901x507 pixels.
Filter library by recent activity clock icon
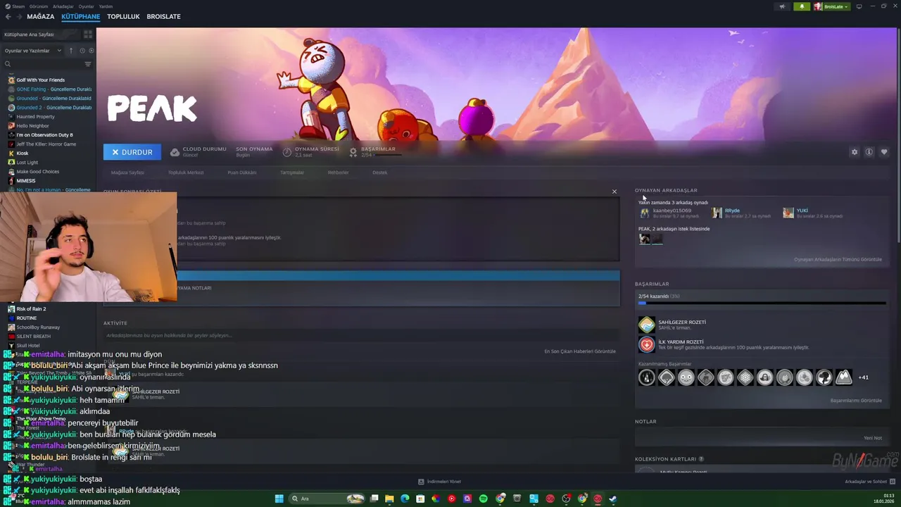coord(82,51)
